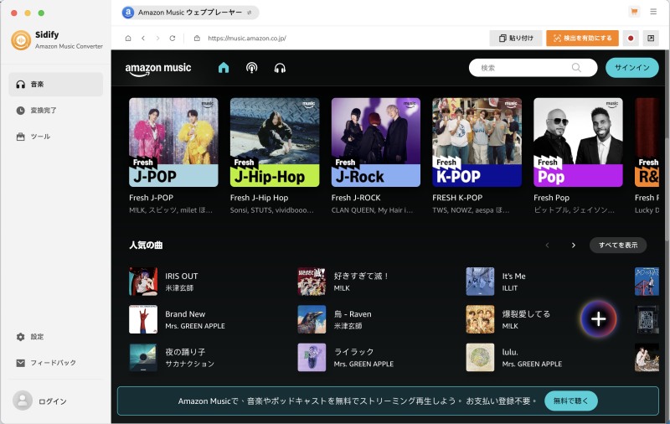
Task: Open the podcasts broadcast icon
Action: tap(252, 68)
